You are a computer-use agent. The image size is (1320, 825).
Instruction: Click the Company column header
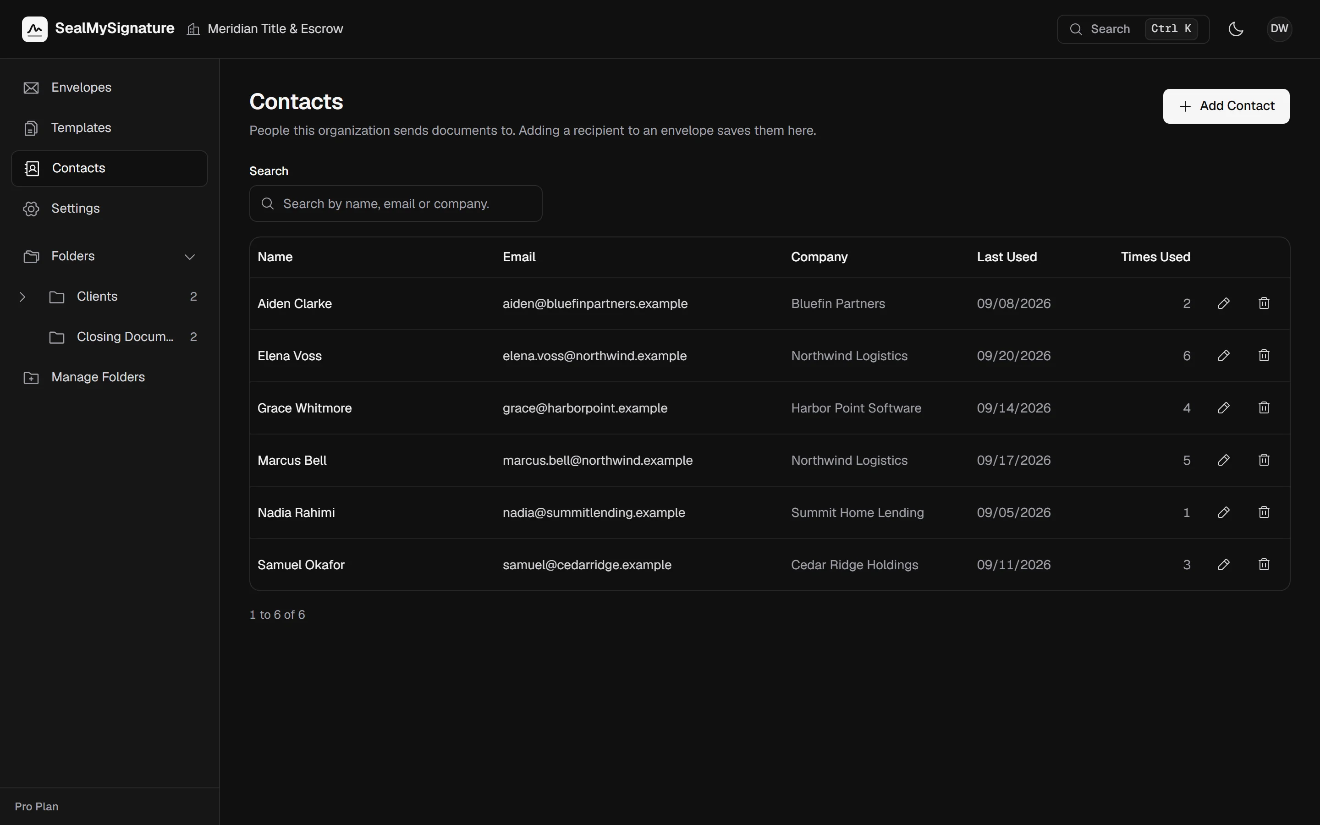(x=819, y=257)
